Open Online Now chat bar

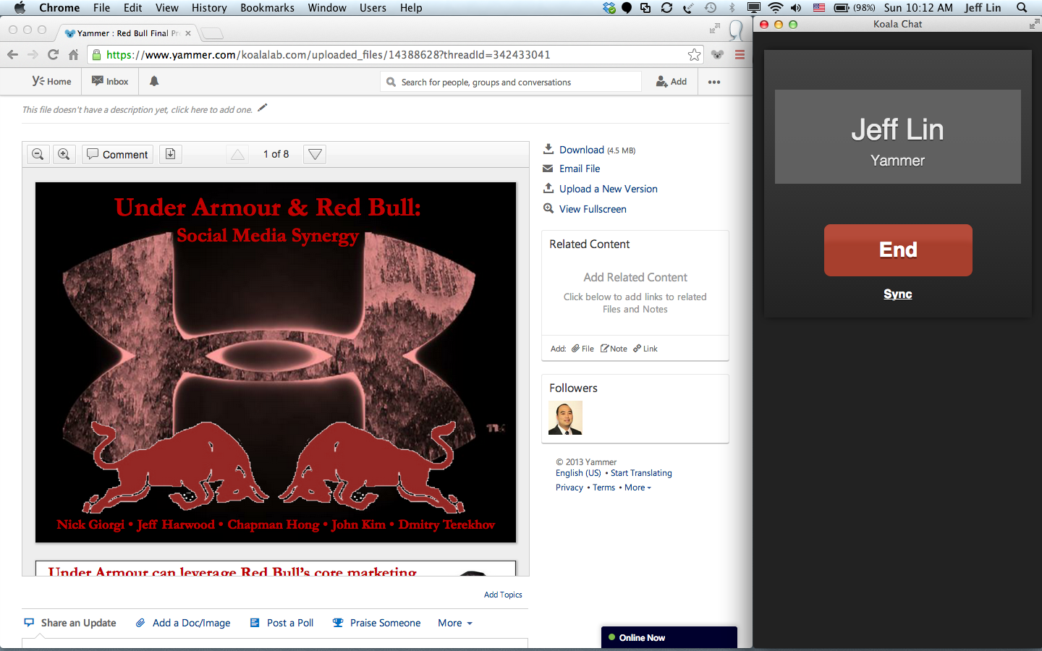point(669,637)
